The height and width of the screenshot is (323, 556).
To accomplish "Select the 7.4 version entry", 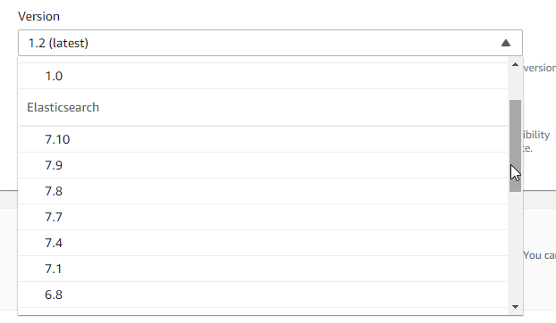I will pyautogui.click(x=263, y=243).
